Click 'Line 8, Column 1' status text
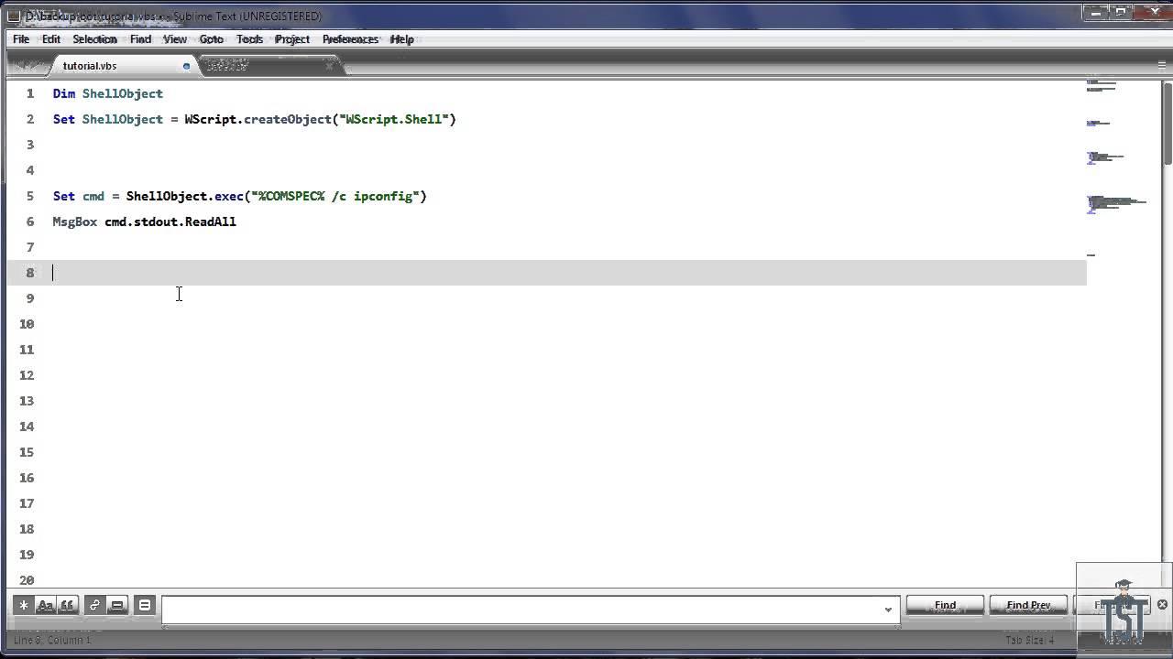The height and width of the screenshot is (659, 1173). click(x=51, y=640)
